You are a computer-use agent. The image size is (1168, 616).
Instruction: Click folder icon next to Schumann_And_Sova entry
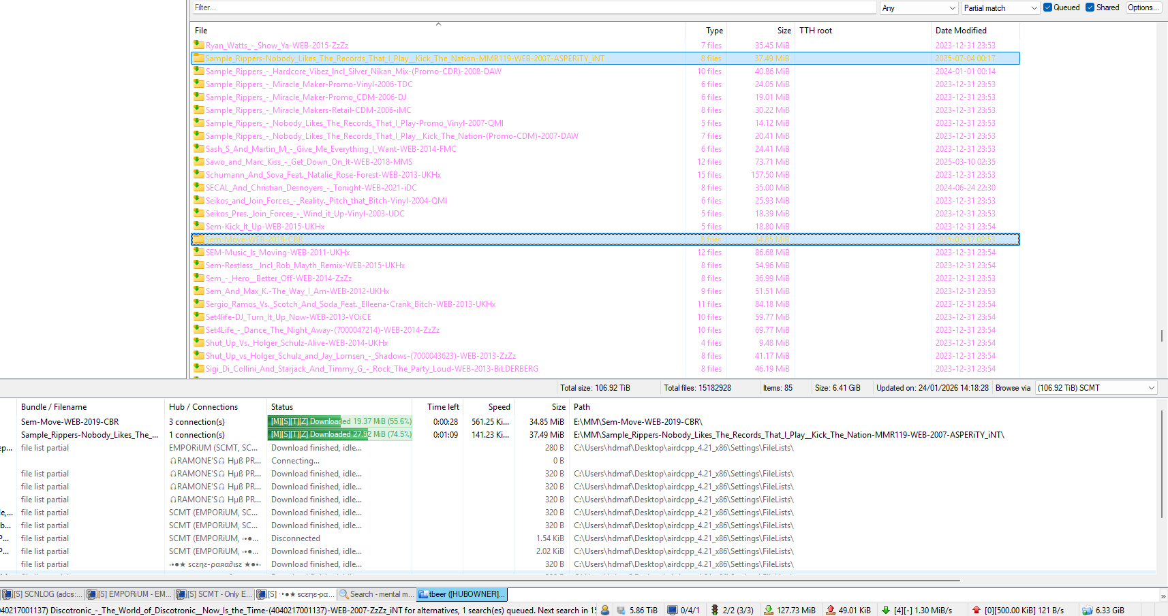[x=198, y=174]
